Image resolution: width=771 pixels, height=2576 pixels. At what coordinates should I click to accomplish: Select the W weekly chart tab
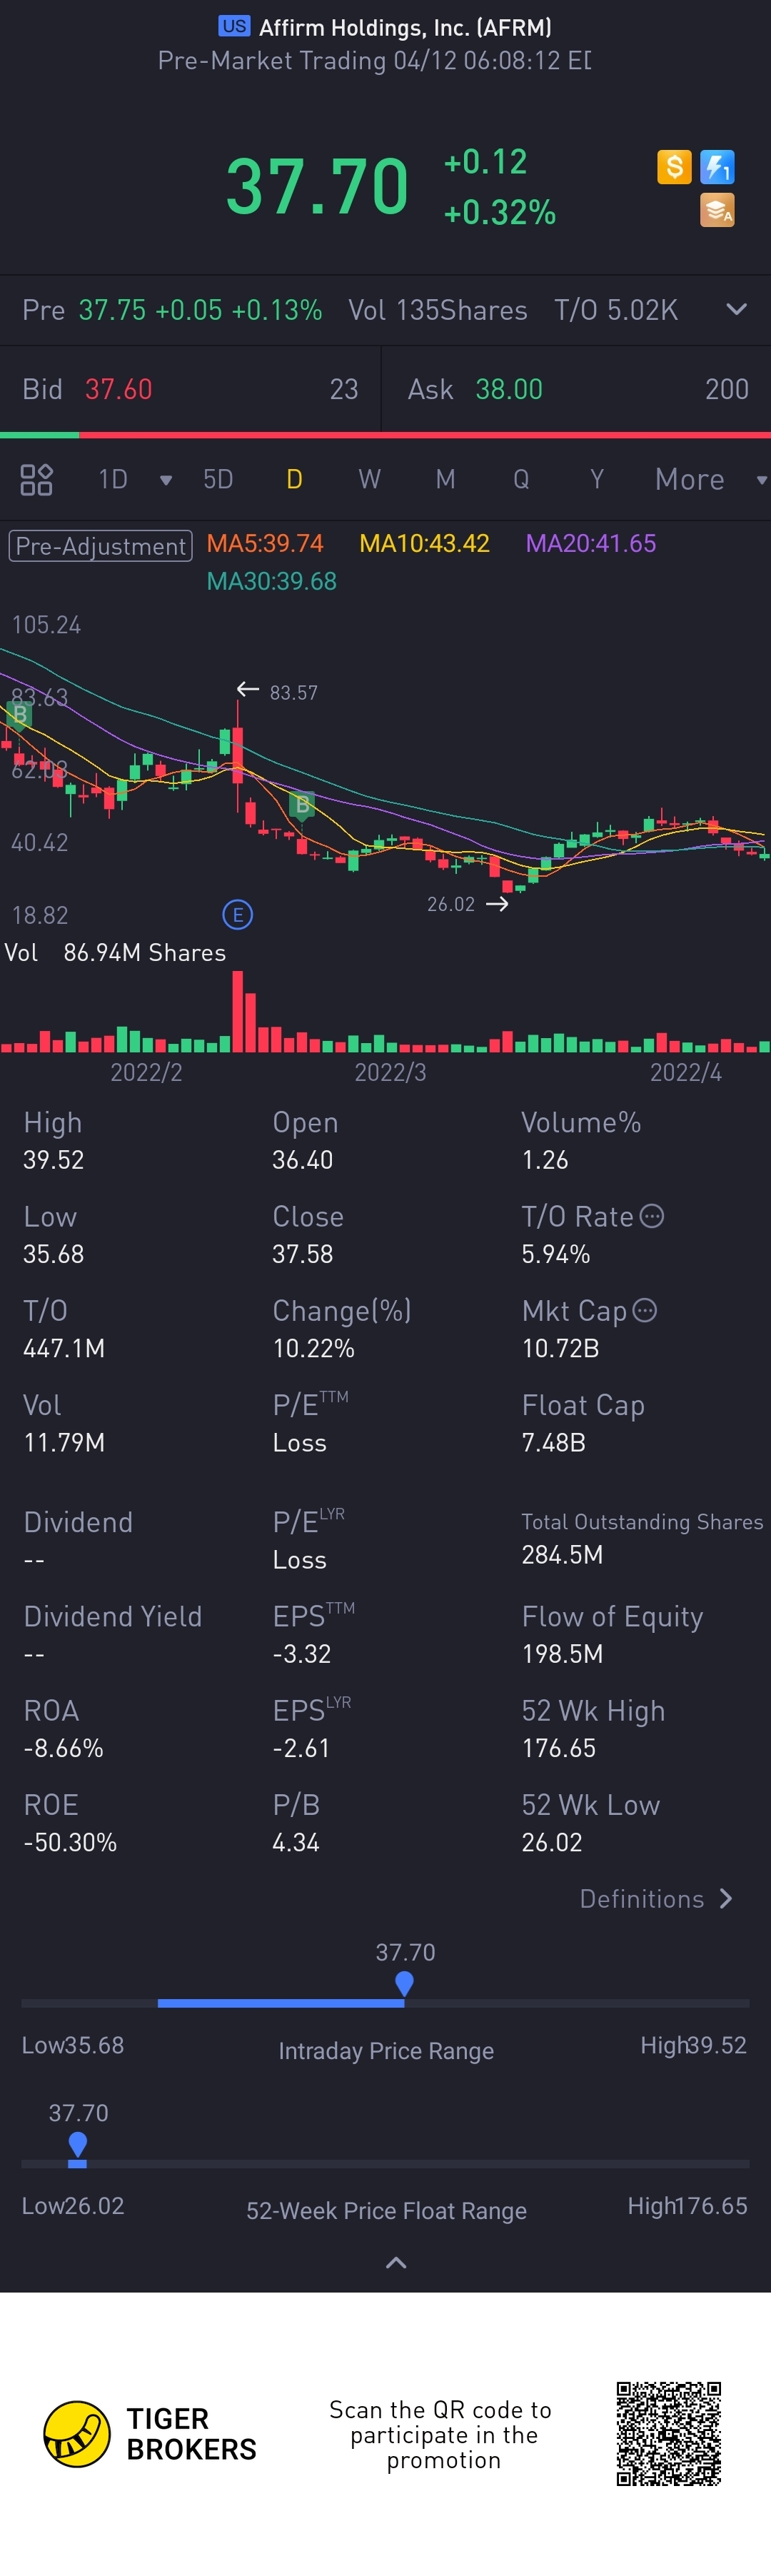click(369, 480)
